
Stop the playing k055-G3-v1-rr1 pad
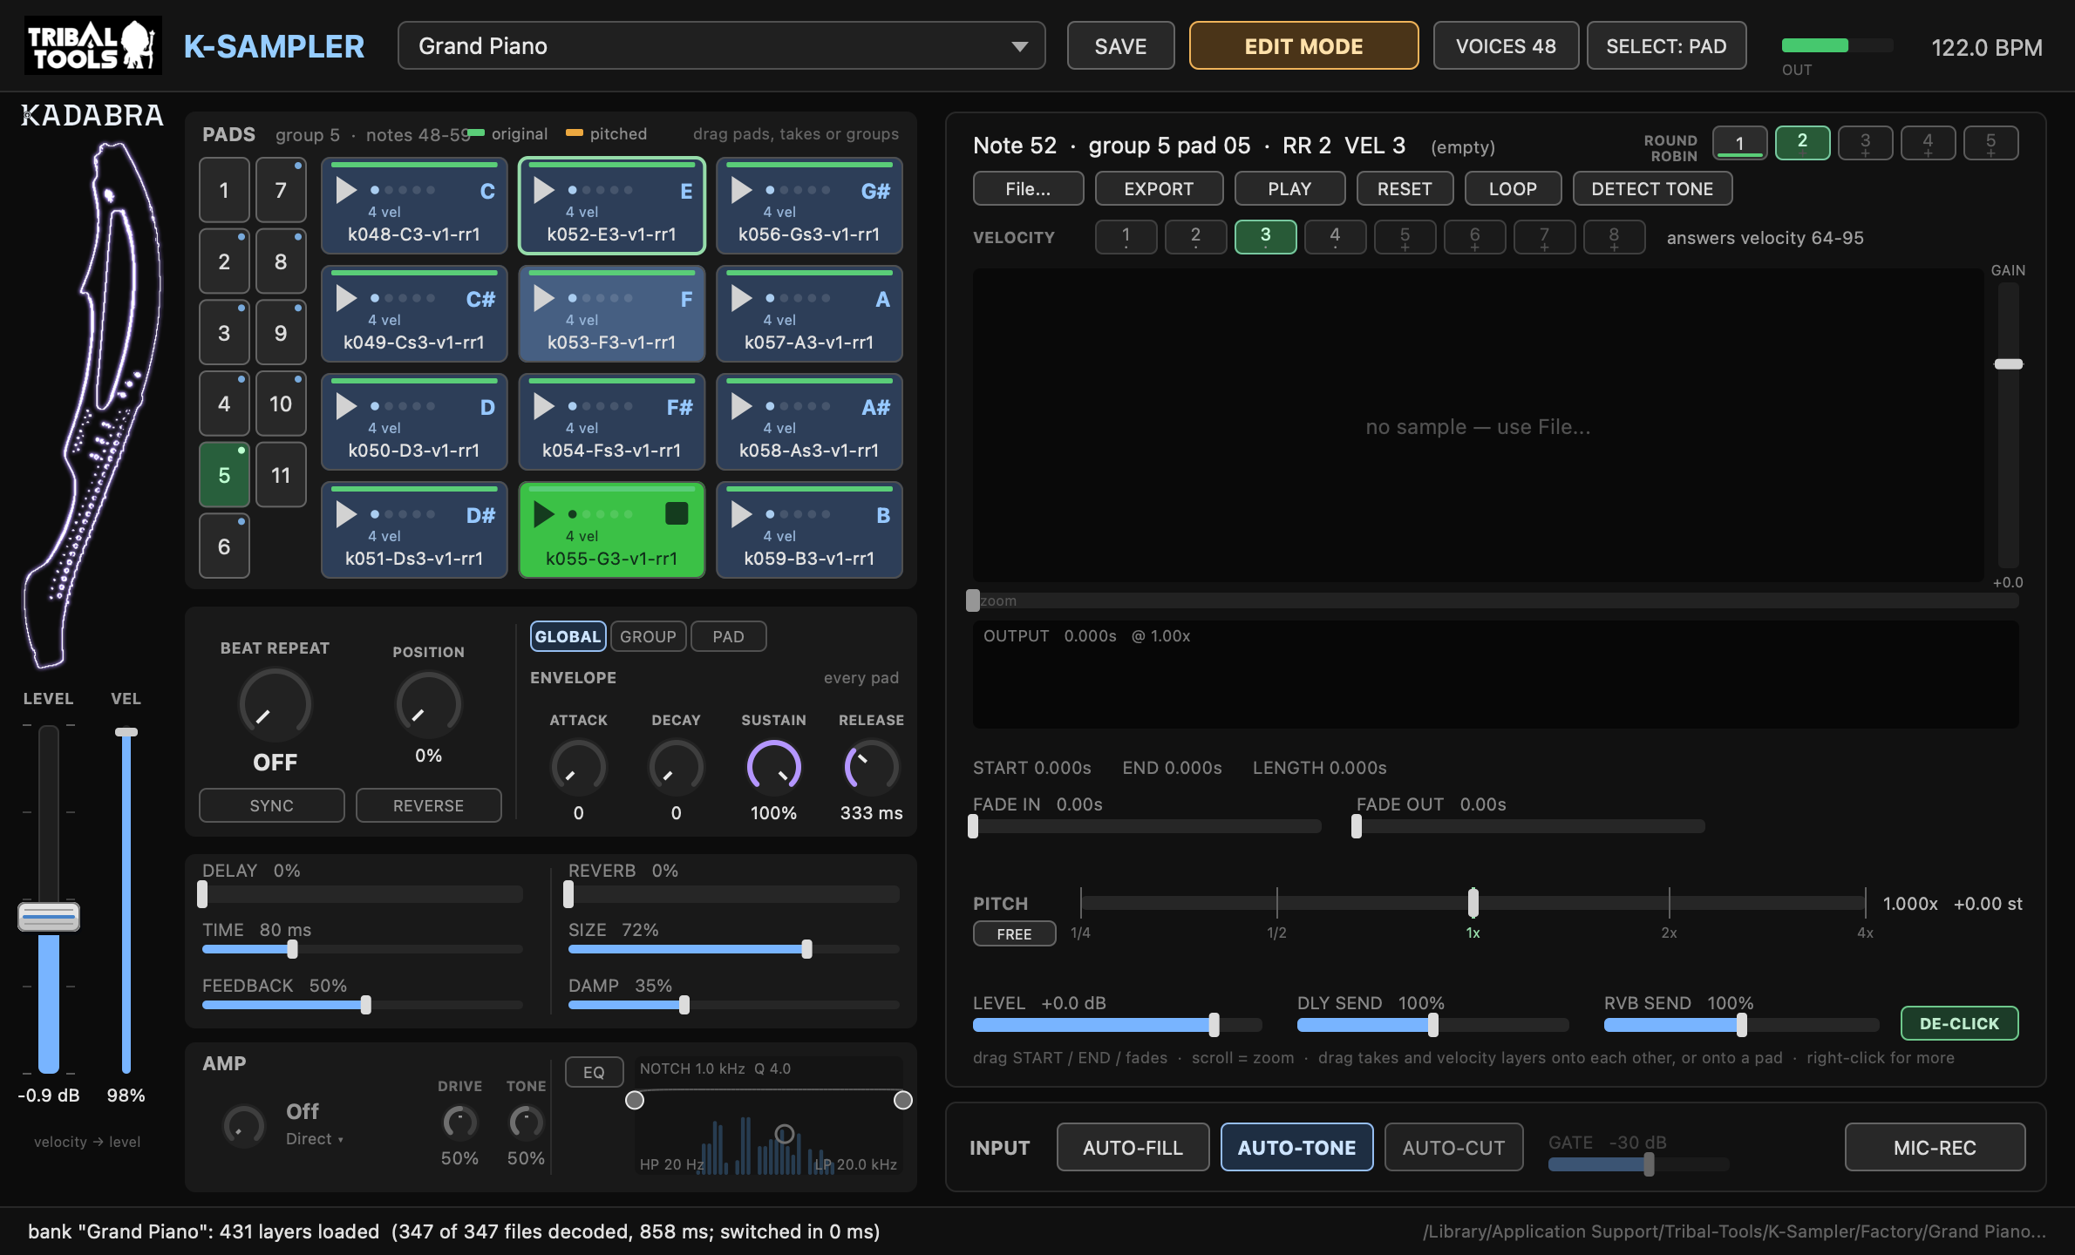tap(677, 513)
